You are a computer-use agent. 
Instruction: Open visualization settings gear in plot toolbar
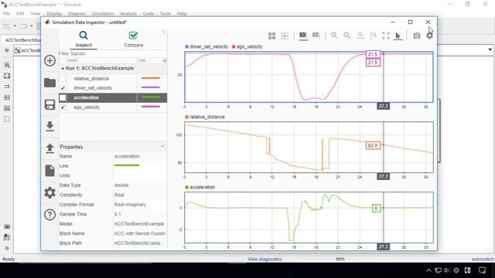tap(430, 36)
